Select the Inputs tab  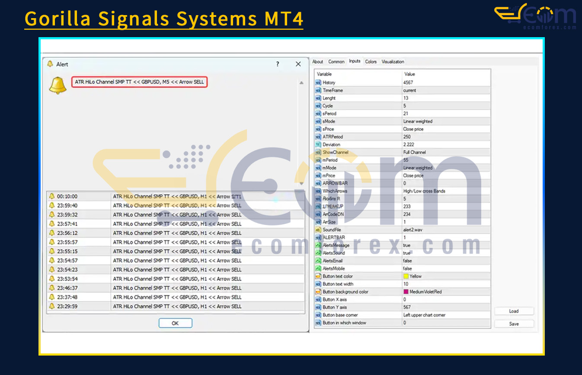pos(355,61)
